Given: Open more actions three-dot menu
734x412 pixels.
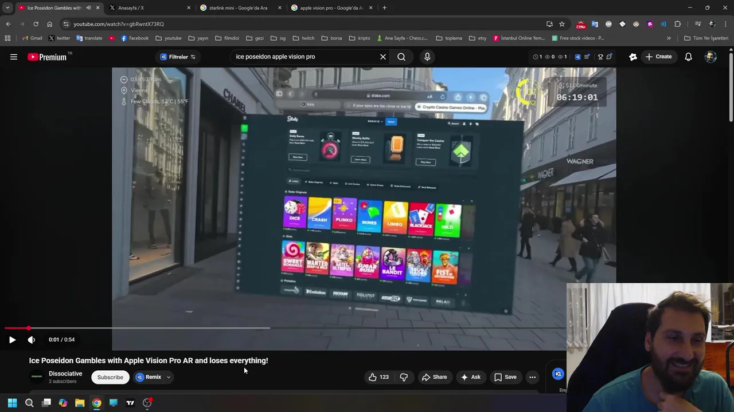Looking at the screenshot, I should pos(532,377).
